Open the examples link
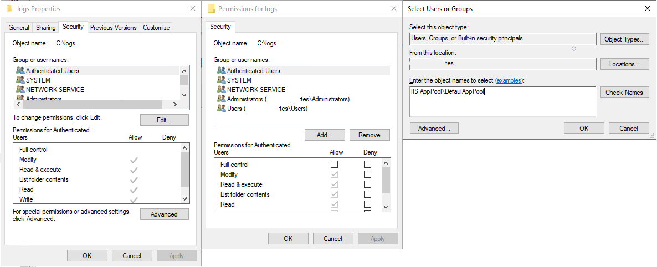Viewport: 657px width, 267px height. tap(510, 80)
